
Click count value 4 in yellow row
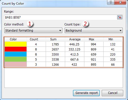(x=36, y=44)
